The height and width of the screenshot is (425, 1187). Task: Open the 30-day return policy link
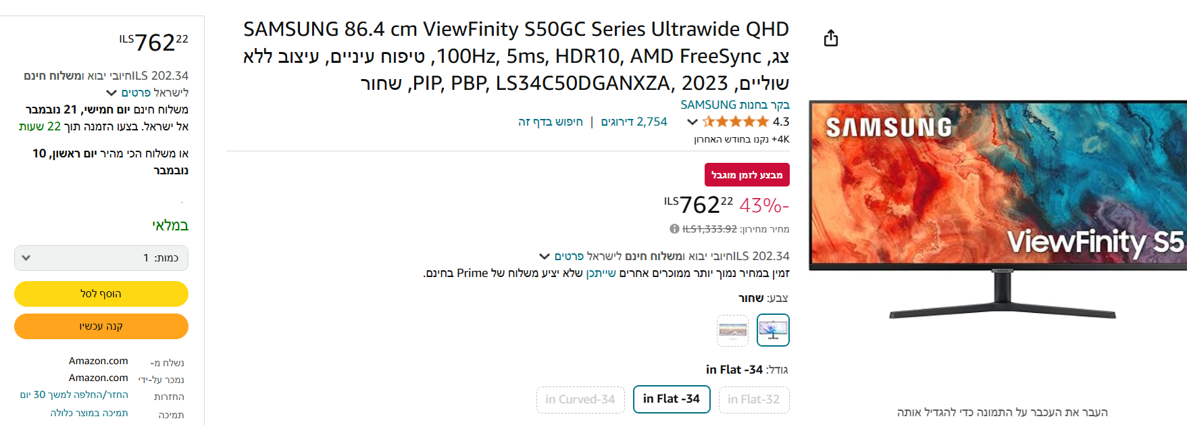(74, 395)
